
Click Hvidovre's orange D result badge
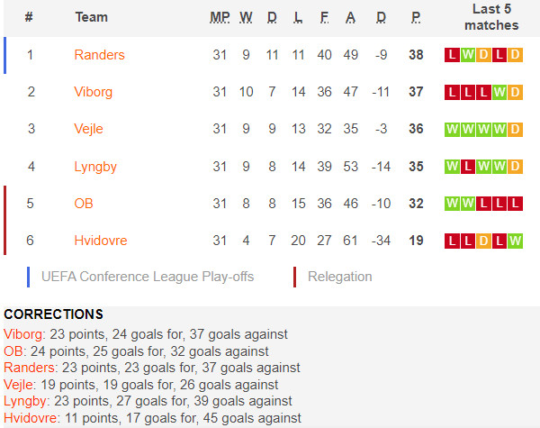[483, 241]
